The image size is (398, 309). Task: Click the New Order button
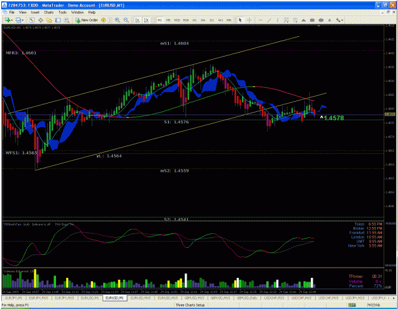click(87, 20)
